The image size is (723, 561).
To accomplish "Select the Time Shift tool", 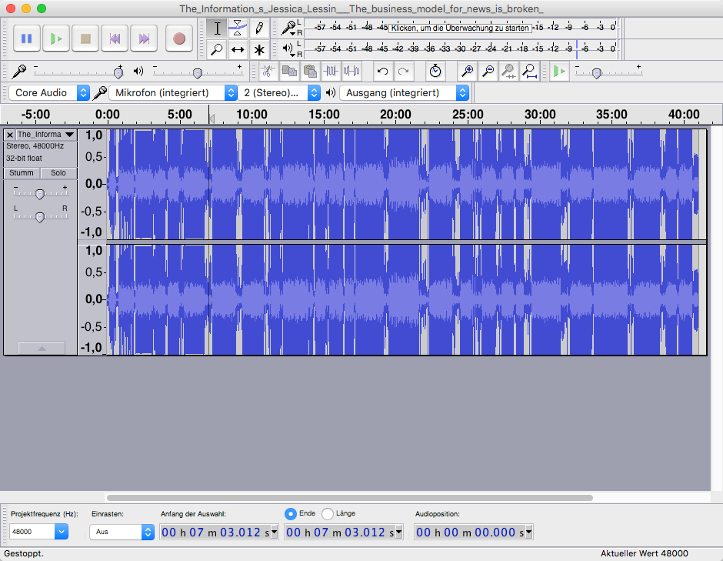I will [x=238, y=49].
